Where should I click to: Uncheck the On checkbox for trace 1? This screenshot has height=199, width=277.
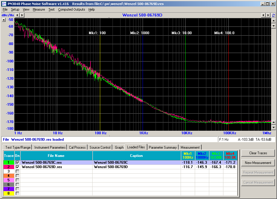point(17,162)
